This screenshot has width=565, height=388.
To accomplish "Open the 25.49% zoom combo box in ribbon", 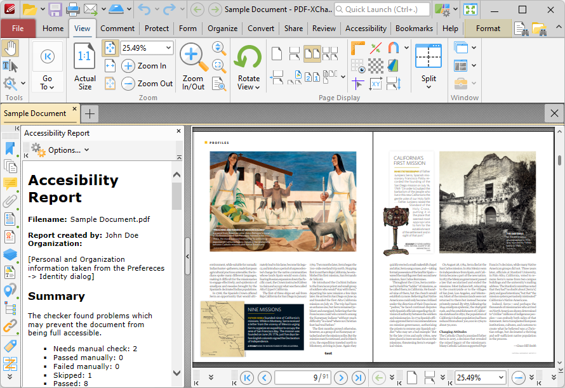I will pos(147,48).
